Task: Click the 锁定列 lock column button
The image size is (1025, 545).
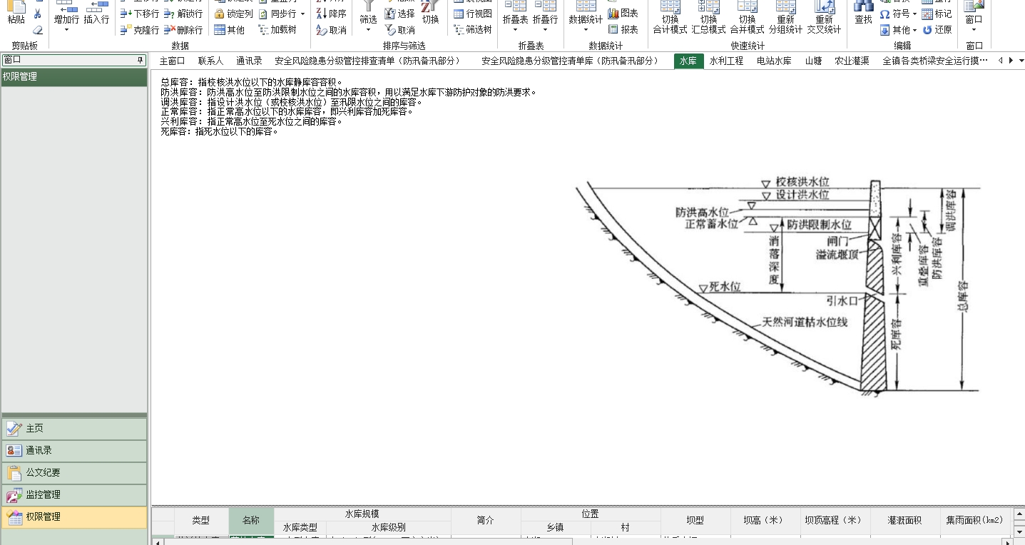Action: pos(233,14)
